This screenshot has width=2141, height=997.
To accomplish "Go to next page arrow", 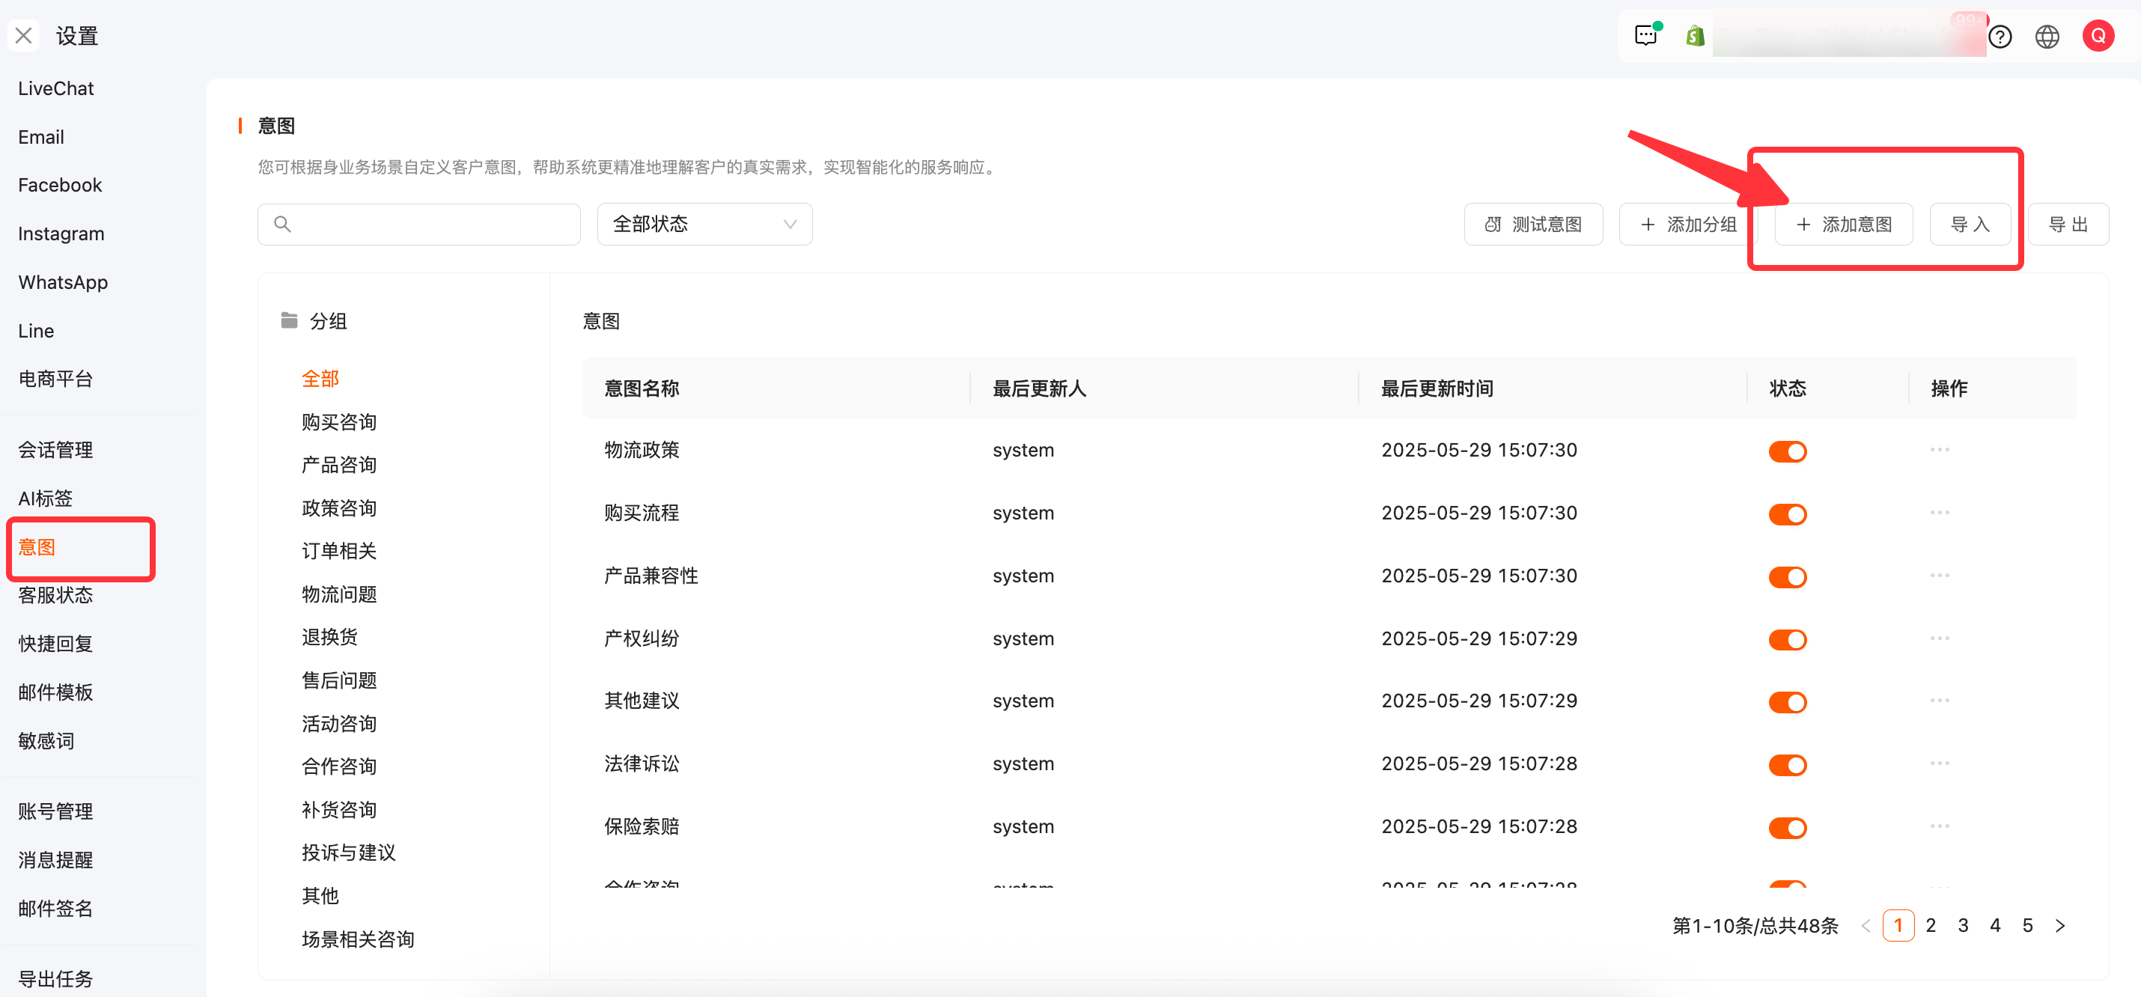I will 2059,926.
